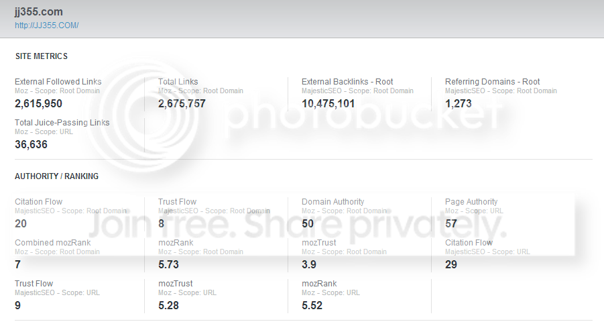Viewport: 604px width, 330px height.
Task: Select the AUTHORITY / RANKING heading
Action: [56, 176]
